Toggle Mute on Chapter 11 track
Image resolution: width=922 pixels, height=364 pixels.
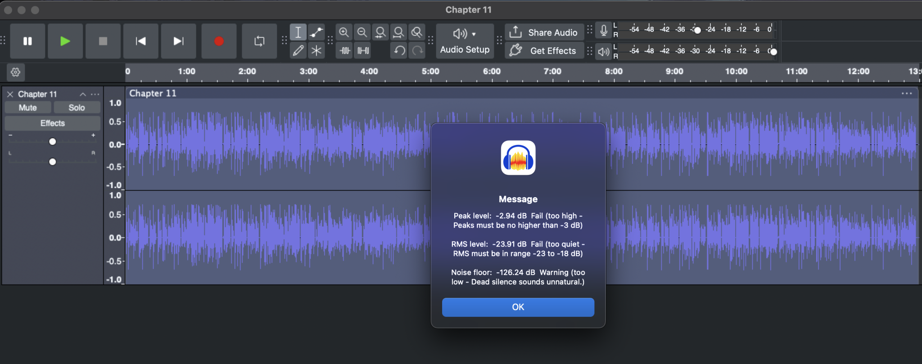coord(28,108)
